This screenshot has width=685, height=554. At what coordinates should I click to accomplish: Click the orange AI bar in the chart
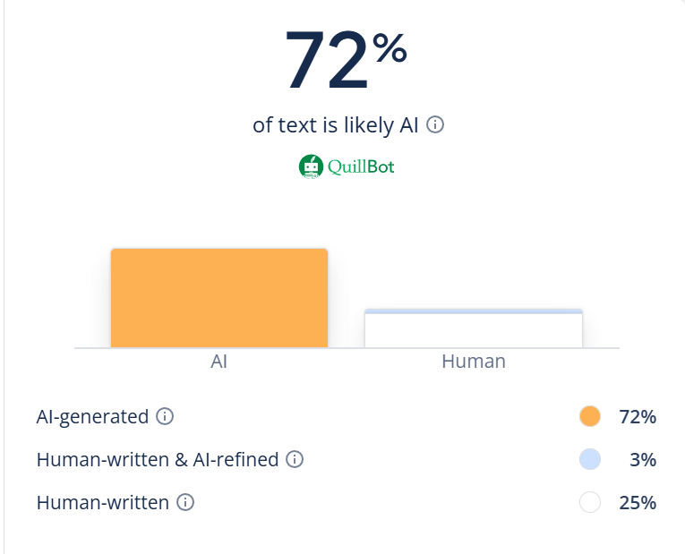(219, 298)
